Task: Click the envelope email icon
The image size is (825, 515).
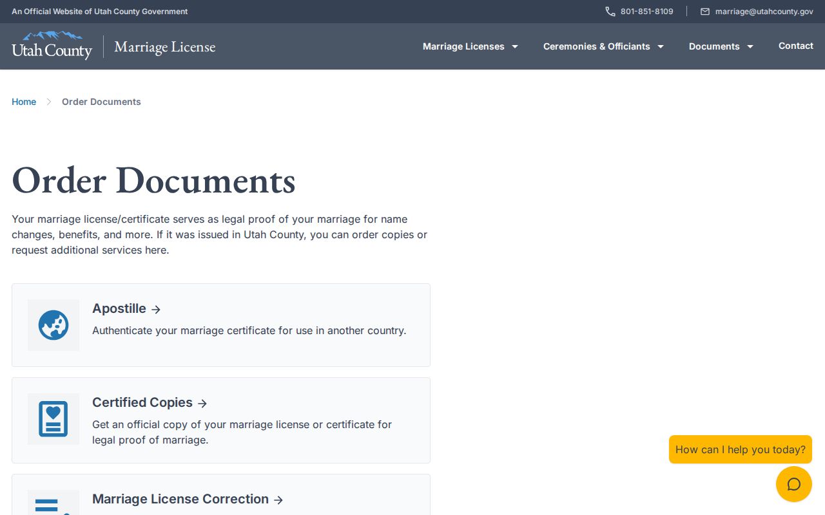Action: pyautogui.click(x=705, y=12)
